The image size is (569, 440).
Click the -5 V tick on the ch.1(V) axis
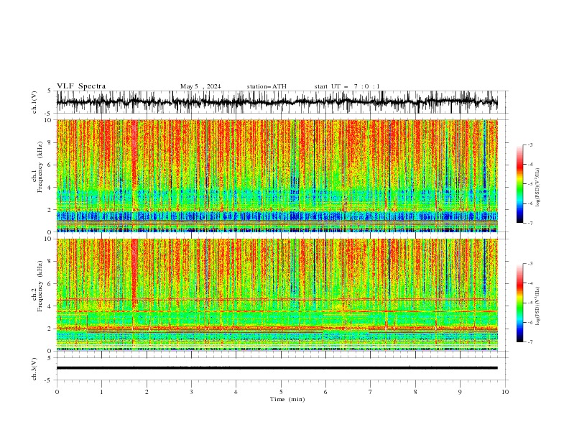pos(49,114)
